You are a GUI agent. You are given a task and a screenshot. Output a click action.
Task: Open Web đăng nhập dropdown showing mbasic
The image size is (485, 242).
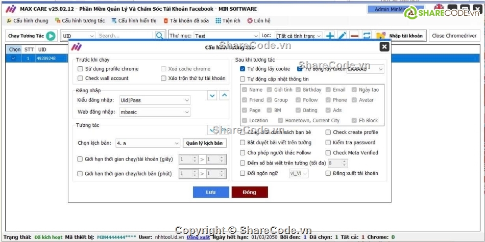155,112
